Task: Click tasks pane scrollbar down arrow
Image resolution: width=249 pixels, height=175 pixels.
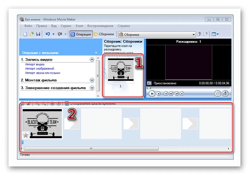Action: click(98, 96)
